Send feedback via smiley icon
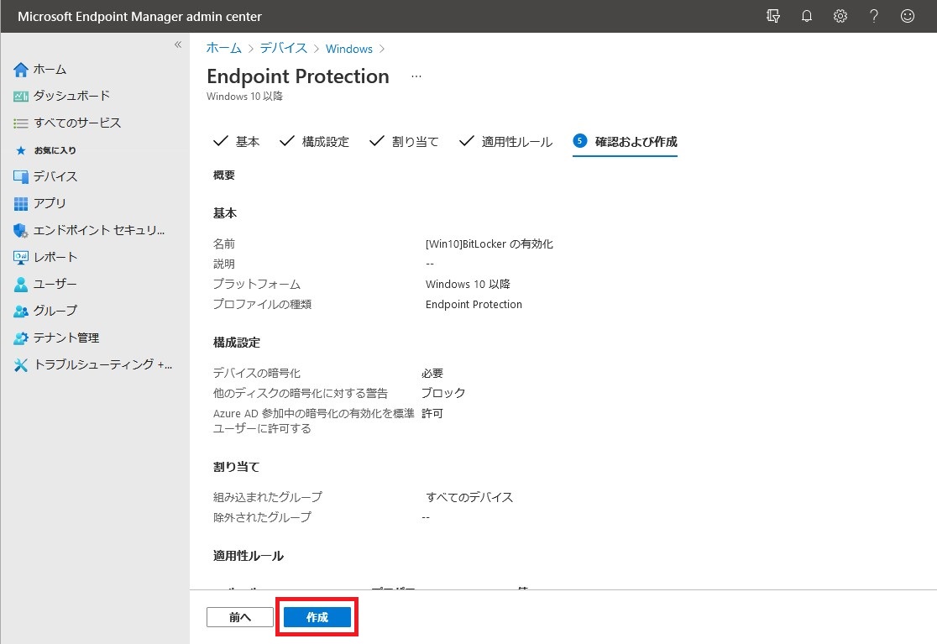This screenshot has width=937, height=644. tap(907, 16)
